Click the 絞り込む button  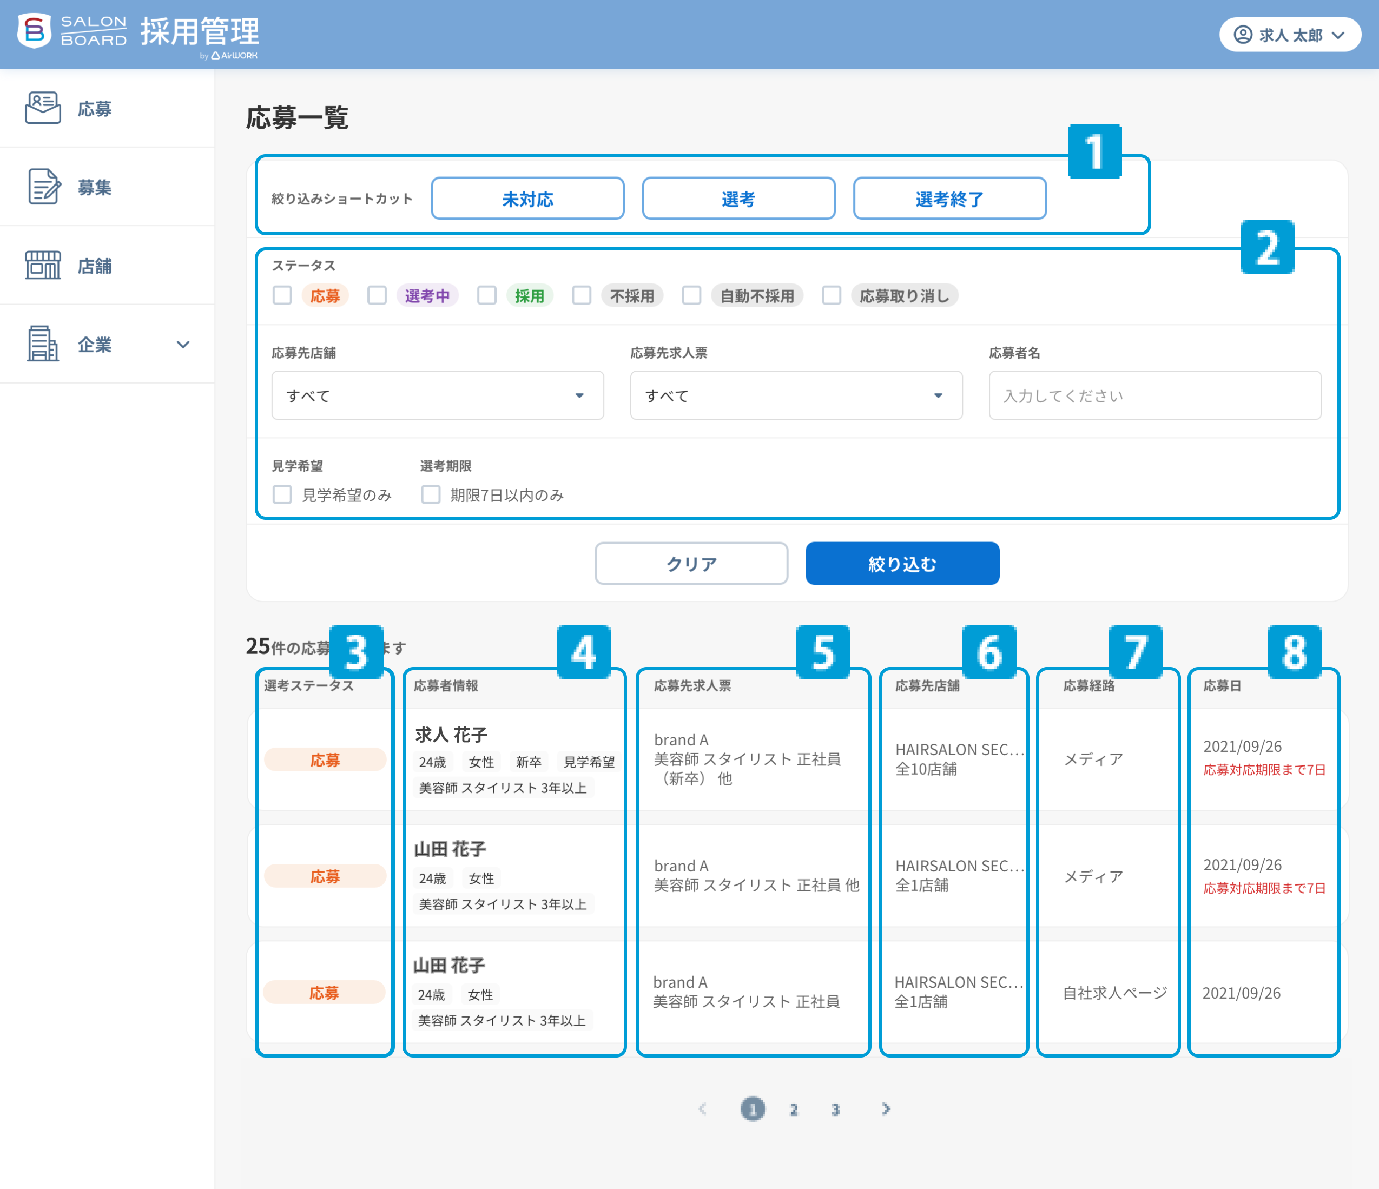click(x=902, y=564)
